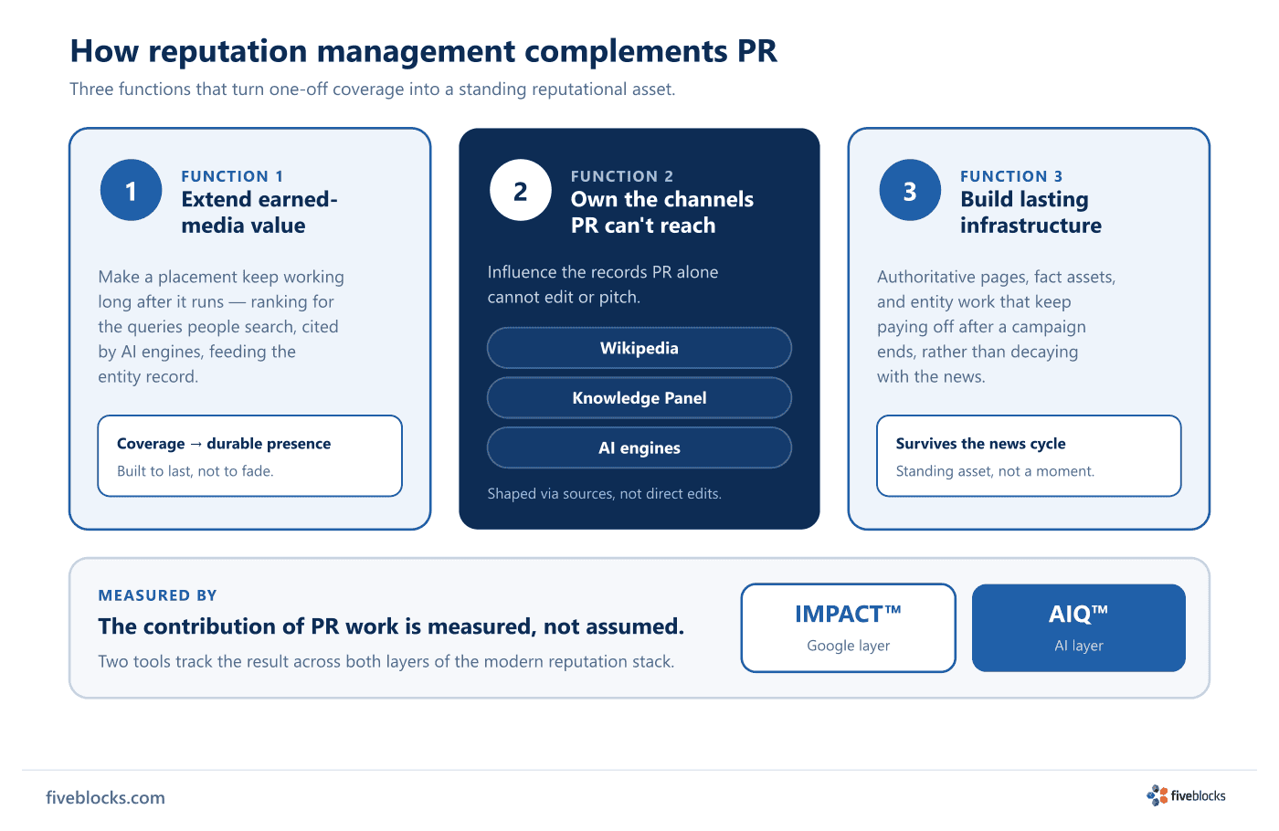Click 'The contribution of PR work is measured' heading
Viewport: 1279px width, 831px height.
pos(391,626)
